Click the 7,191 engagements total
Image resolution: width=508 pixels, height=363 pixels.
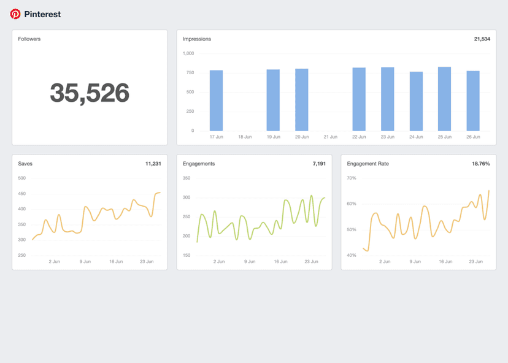point(318,164)
